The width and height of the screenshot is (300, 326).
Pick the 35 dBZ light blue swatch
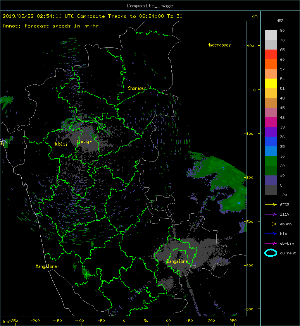tap(271, 151)
